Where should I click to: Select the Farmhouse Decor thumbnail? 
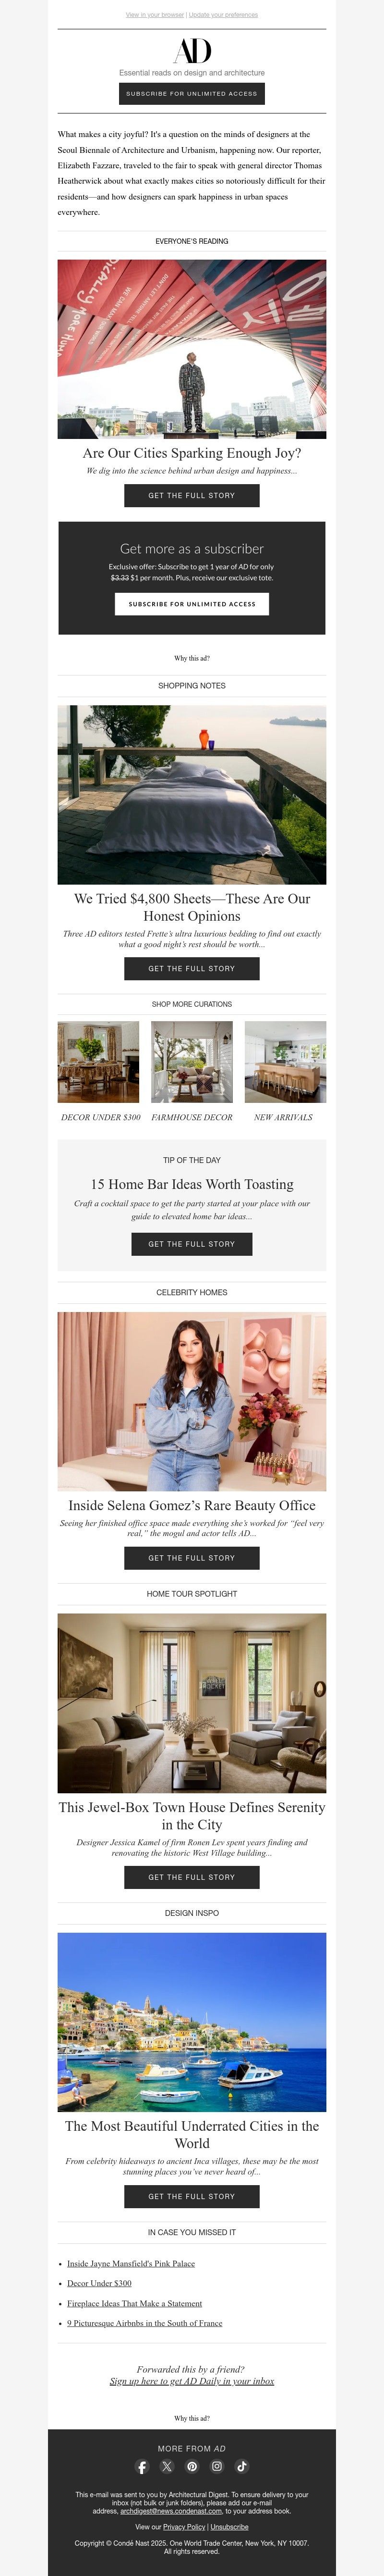[x=192, y=1062]
